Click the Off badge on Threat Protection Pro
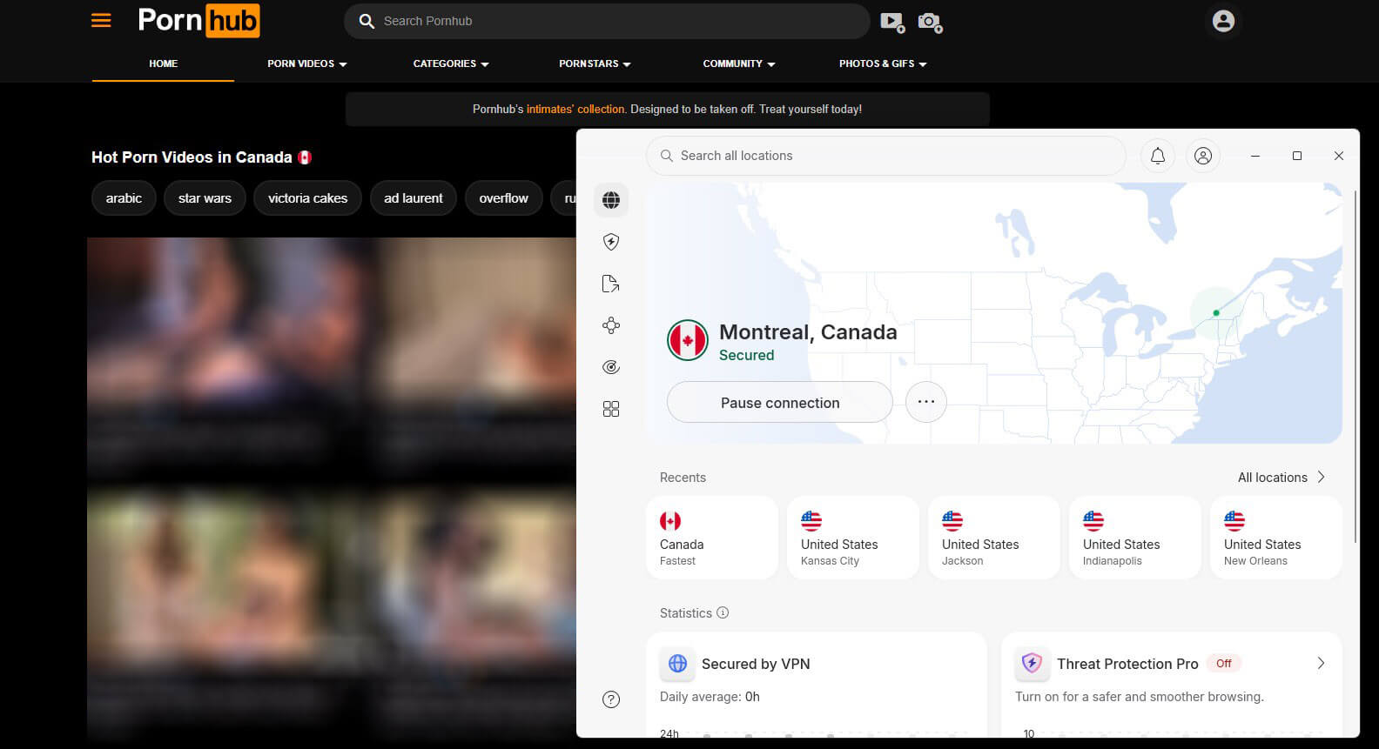This screenshot has height=749, width=1379. tap(1224, 663)
